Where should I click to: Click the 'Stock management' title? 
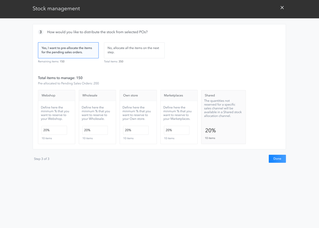56,9
